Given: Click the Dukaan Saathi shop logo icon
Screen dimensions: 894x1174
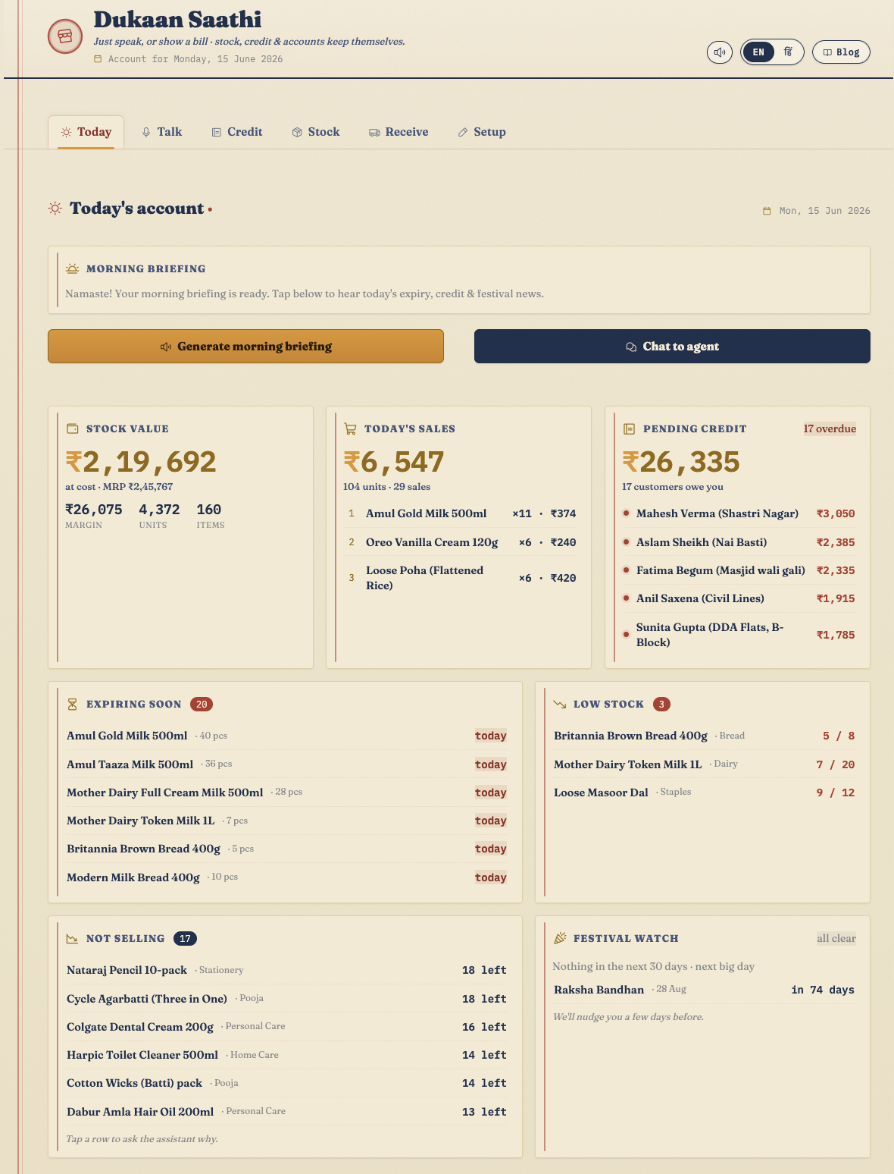Looking at the screenshot, I should [x=65, y=36].
